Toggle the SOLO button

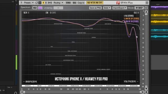coord(74,3)
